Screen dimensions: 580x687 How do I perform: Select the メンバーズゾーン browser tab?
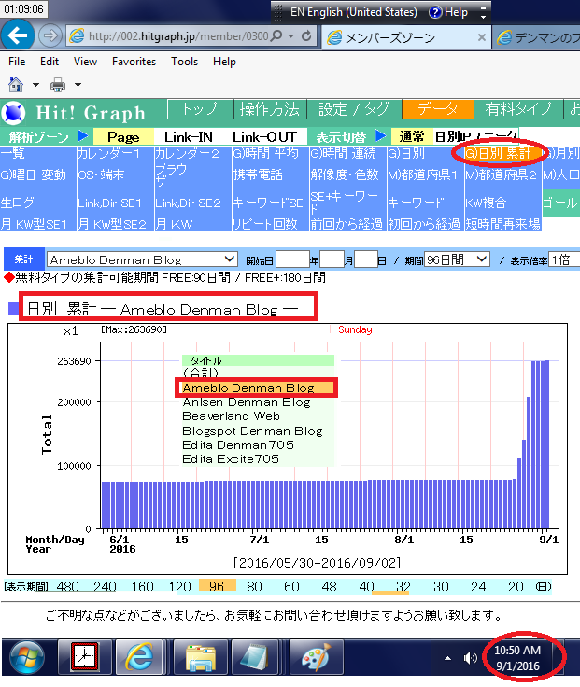[405, 37]
